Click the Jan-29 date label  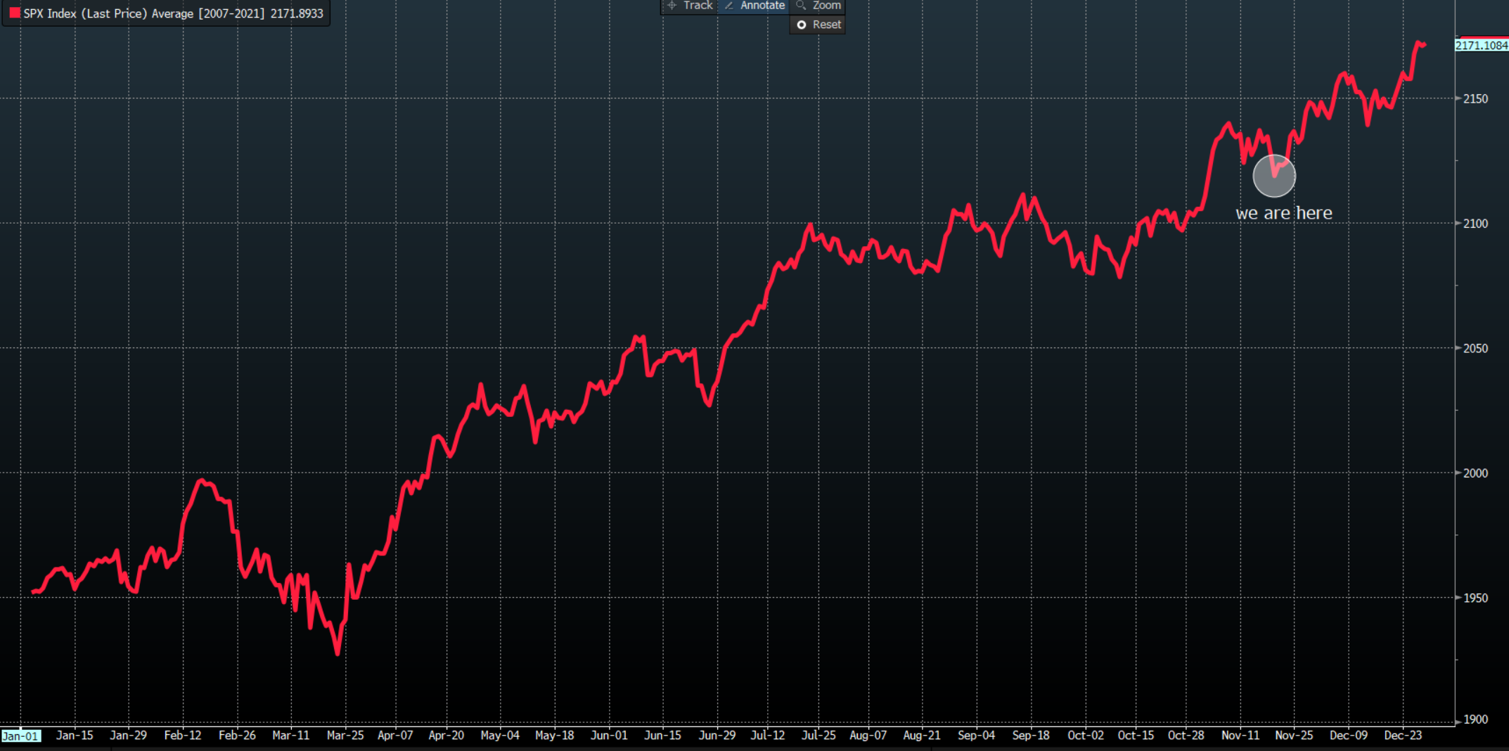pos(128,735)
